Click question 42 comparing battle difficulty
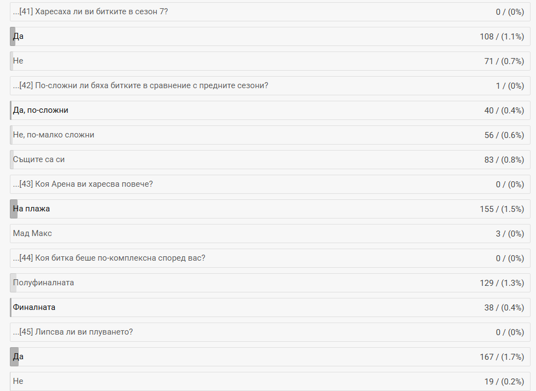 [x=140, y=85]
